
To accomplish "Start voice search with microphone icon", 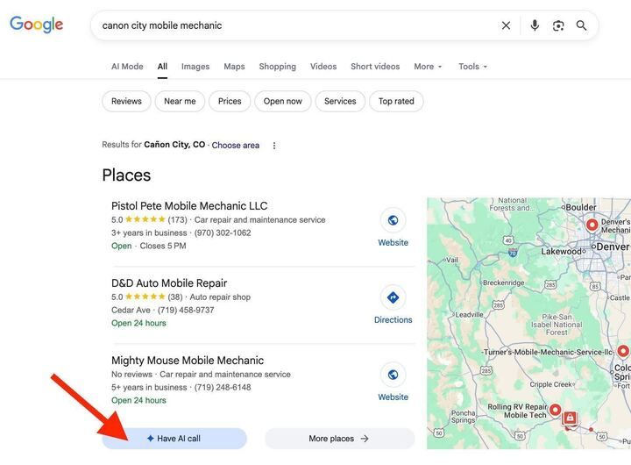I will click(x=535, y=25).
